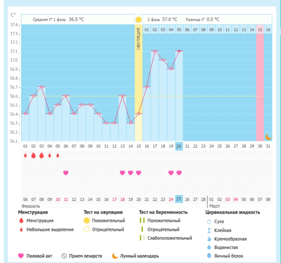Click the crescent moon icon on day 31
The height and width of the screenshot is (263, 281).
pos(268,137)
